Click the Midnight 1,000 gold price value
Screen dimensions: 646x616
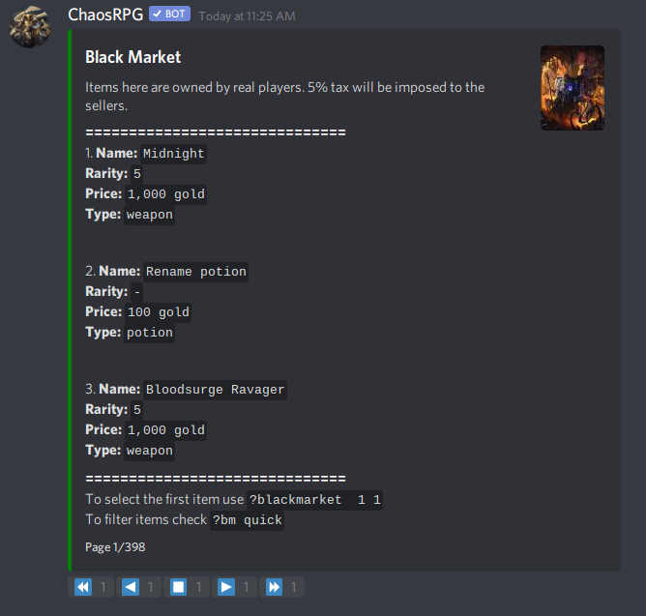[x=165, y=194]
